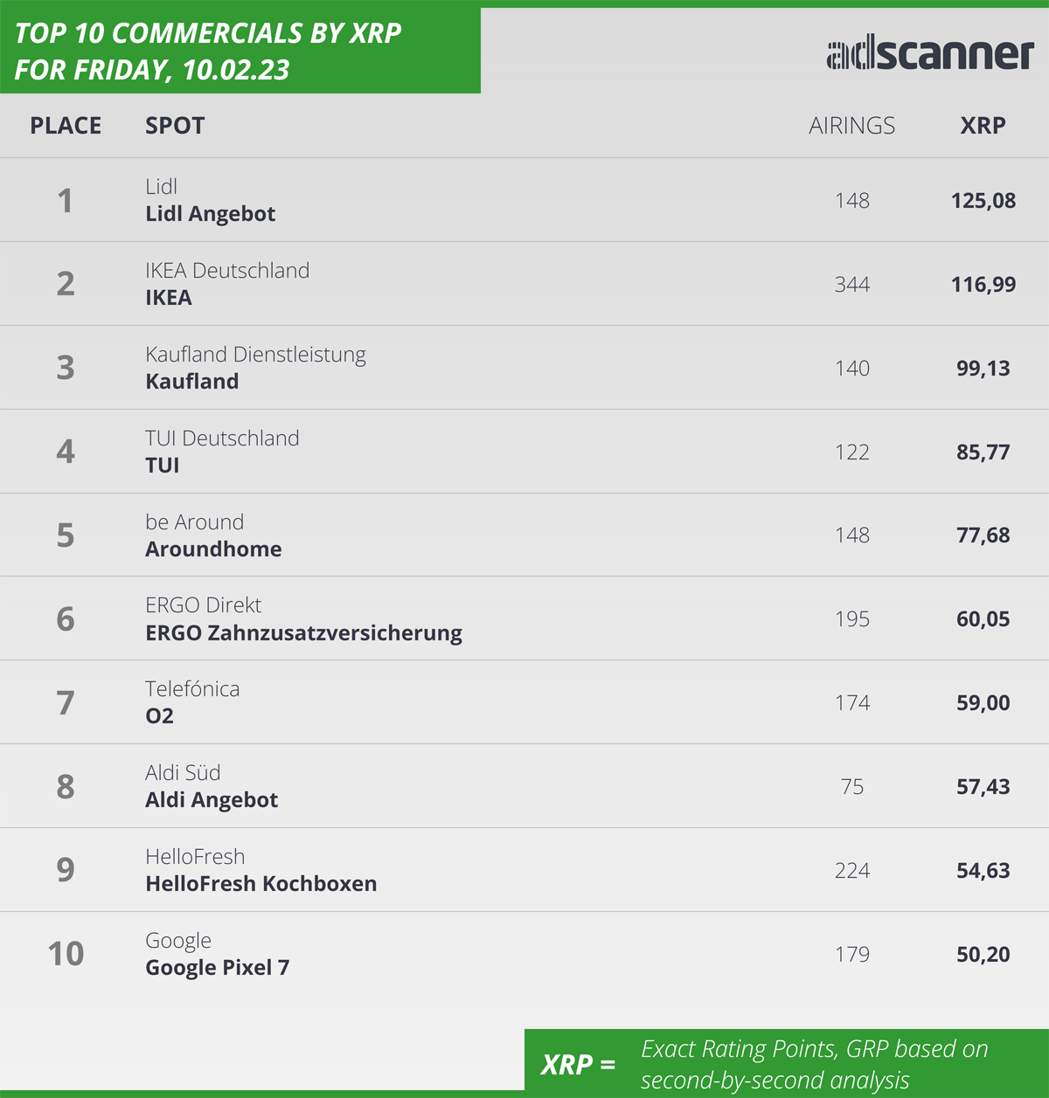Click the airings count 344
This screenshot has width=1049, height=1098.
pos(852,285)
